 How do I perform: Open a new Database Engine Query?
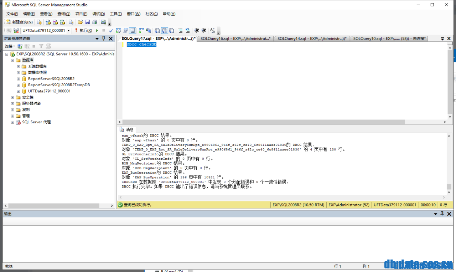point(39,22)
